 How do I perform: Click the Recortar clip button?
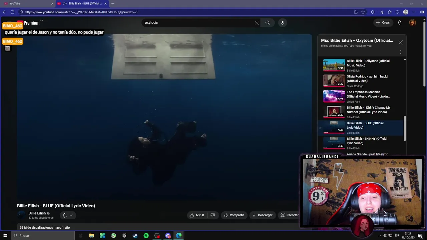(x=289, y=215)
